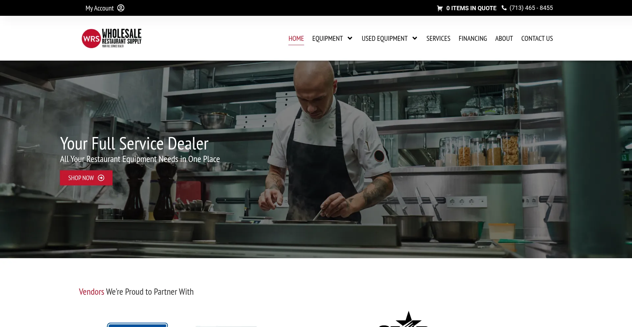Go to the Home menu item
This screenshot has width=632, height=327.
296,39
